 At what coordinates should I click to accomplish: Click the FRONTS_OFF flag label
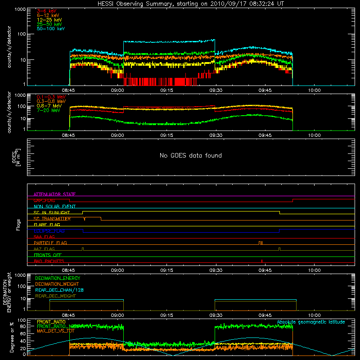tap(48, 255)
